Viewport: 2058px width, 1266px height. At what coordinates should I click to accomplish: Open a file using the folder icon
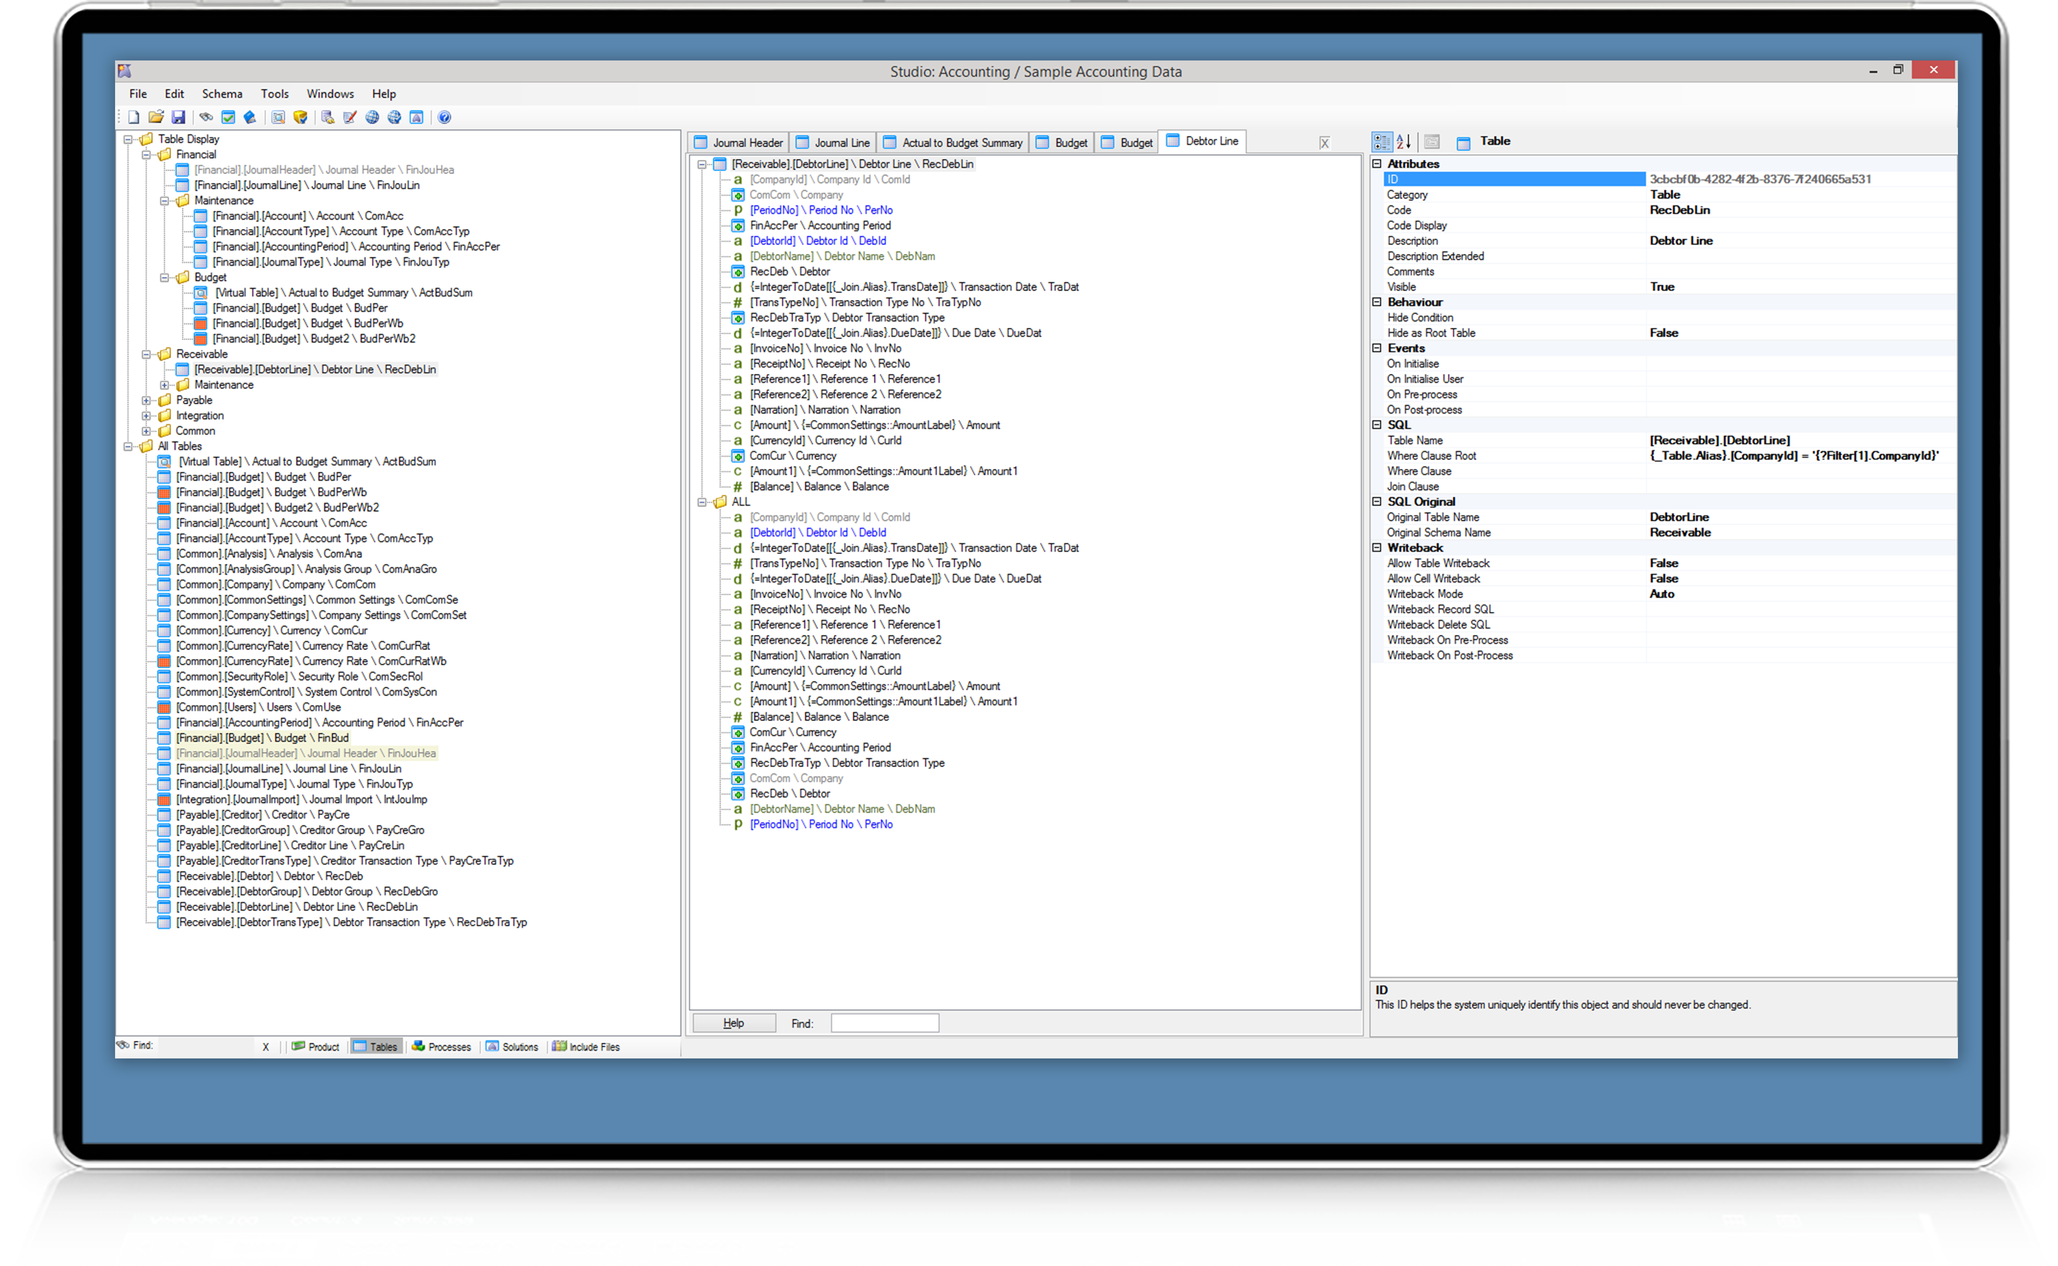click(x=156, y=117)
